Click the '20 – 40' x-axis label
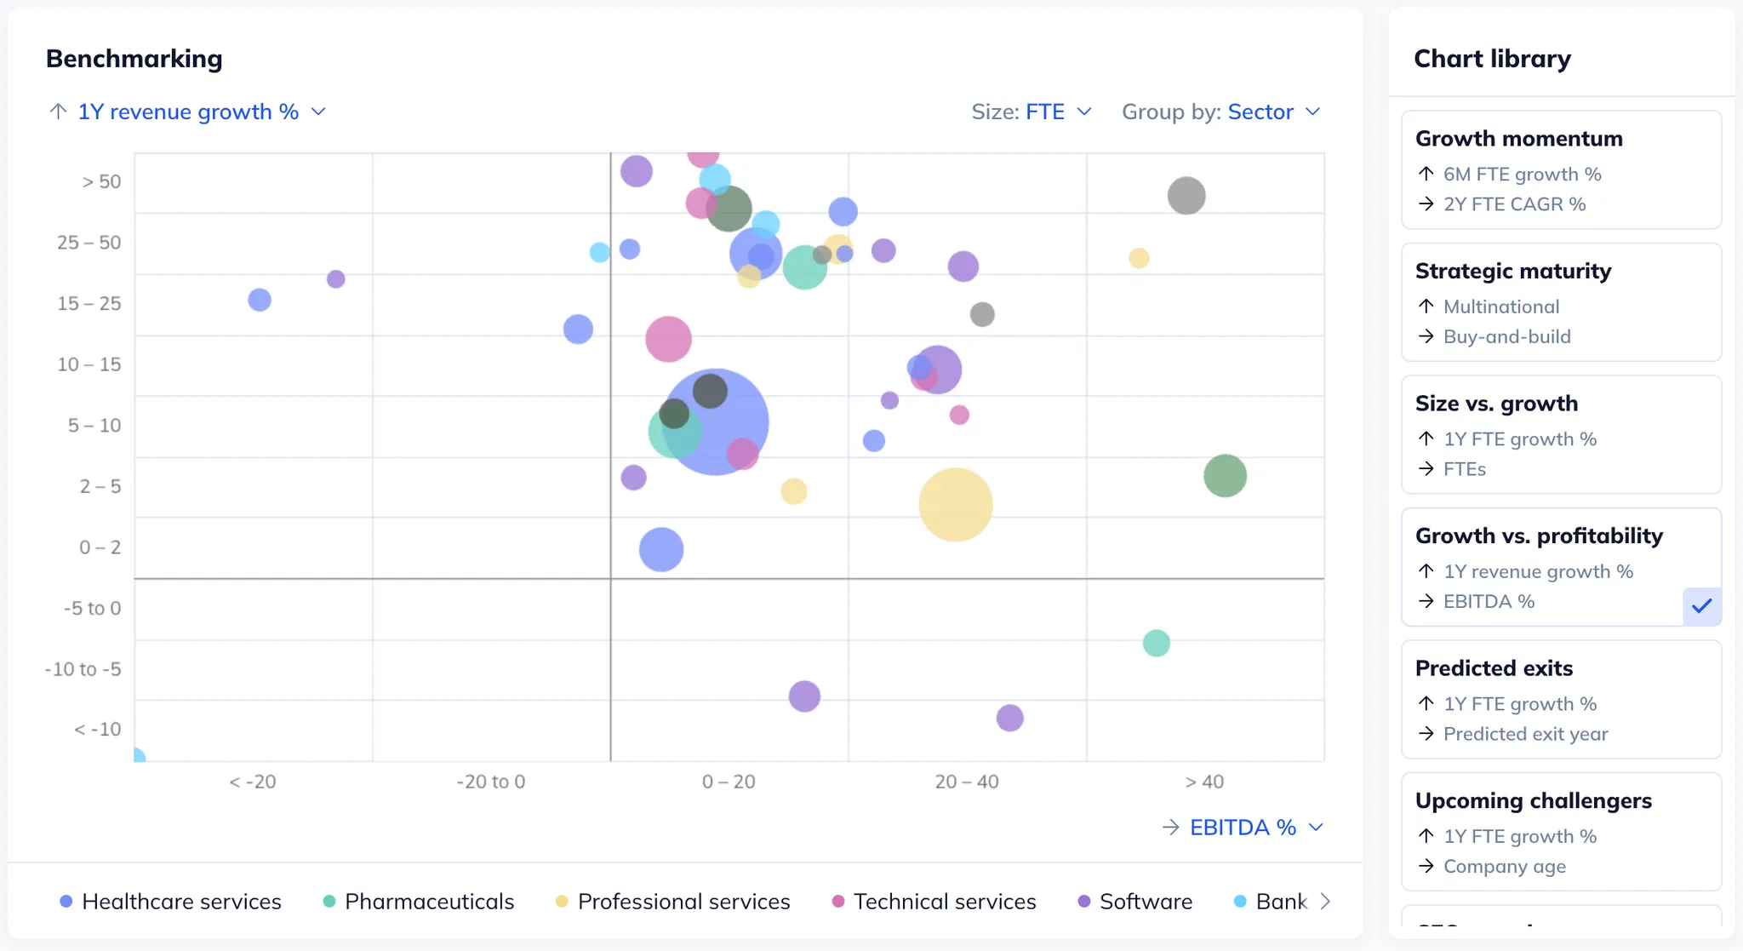The image size is (1743, 951). tap(967, 782)
